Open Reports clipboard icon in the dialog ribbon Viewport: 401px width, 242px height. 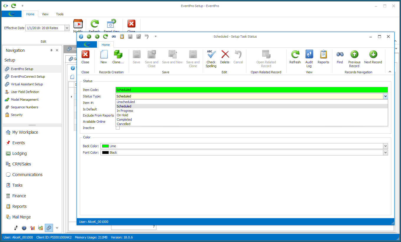click(323, 54)
